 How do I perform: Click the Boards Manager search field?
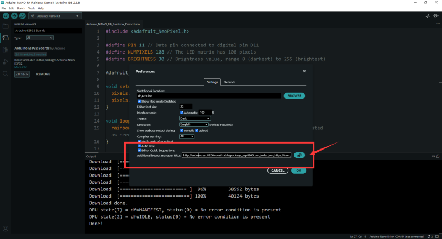click(48, 31)
